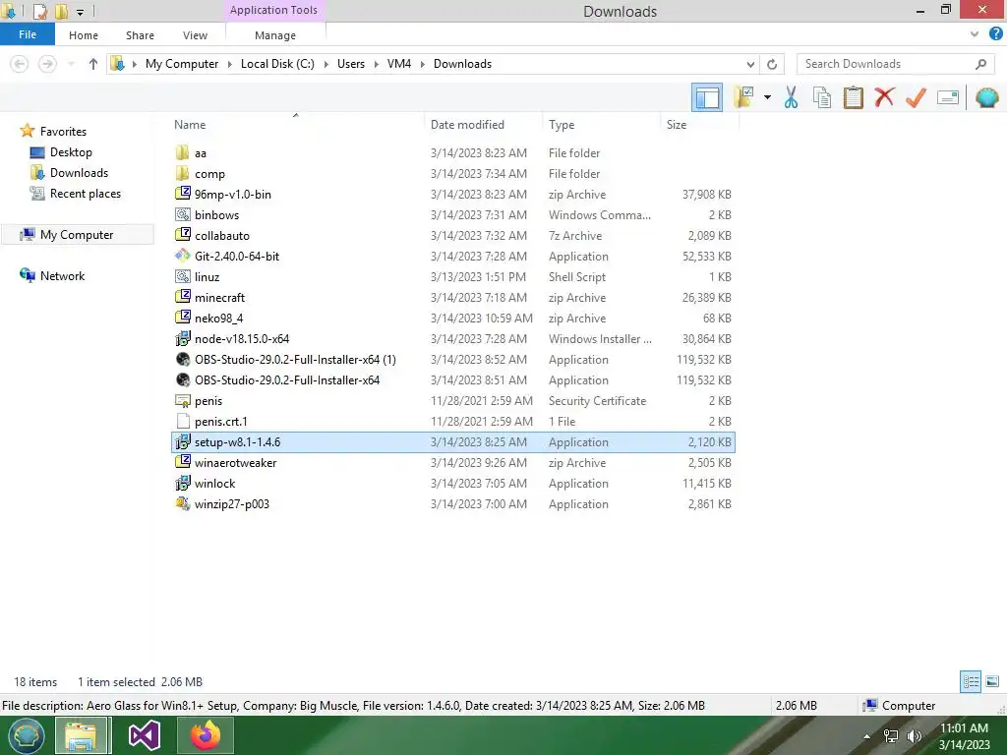The width and height of the screenshot is (1007, 755).
Task: Select the Git-2.40.0-64-bit application icon
Action: pyautogui.click(x=182, y=256)
